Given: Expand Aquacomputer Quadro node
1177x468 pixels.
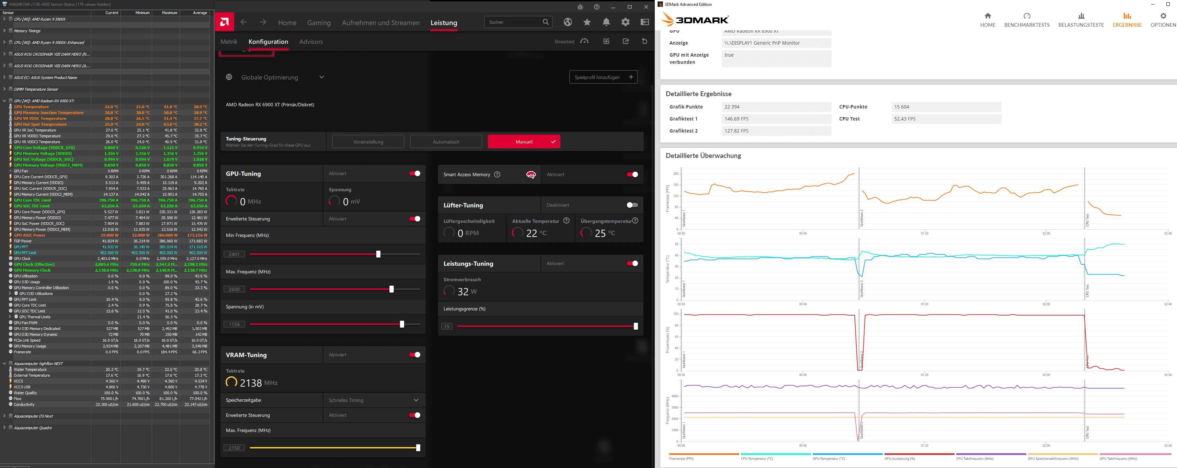Looking at the screenshot, I should pyautogui.click(x=4, y=428).
